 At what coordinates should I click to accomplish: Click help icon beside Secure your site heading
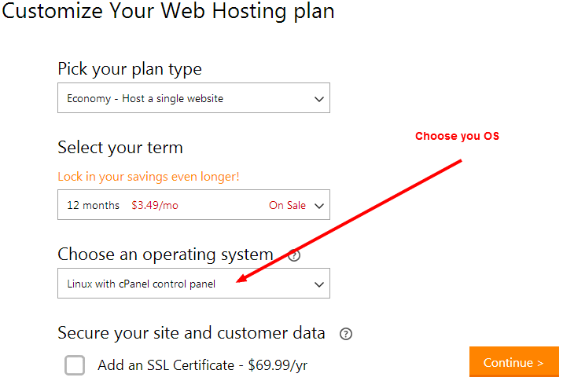[346, 334]
